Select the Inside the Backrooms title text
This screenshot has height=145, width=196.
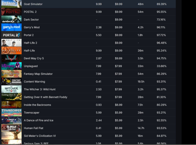pos(38,105)
